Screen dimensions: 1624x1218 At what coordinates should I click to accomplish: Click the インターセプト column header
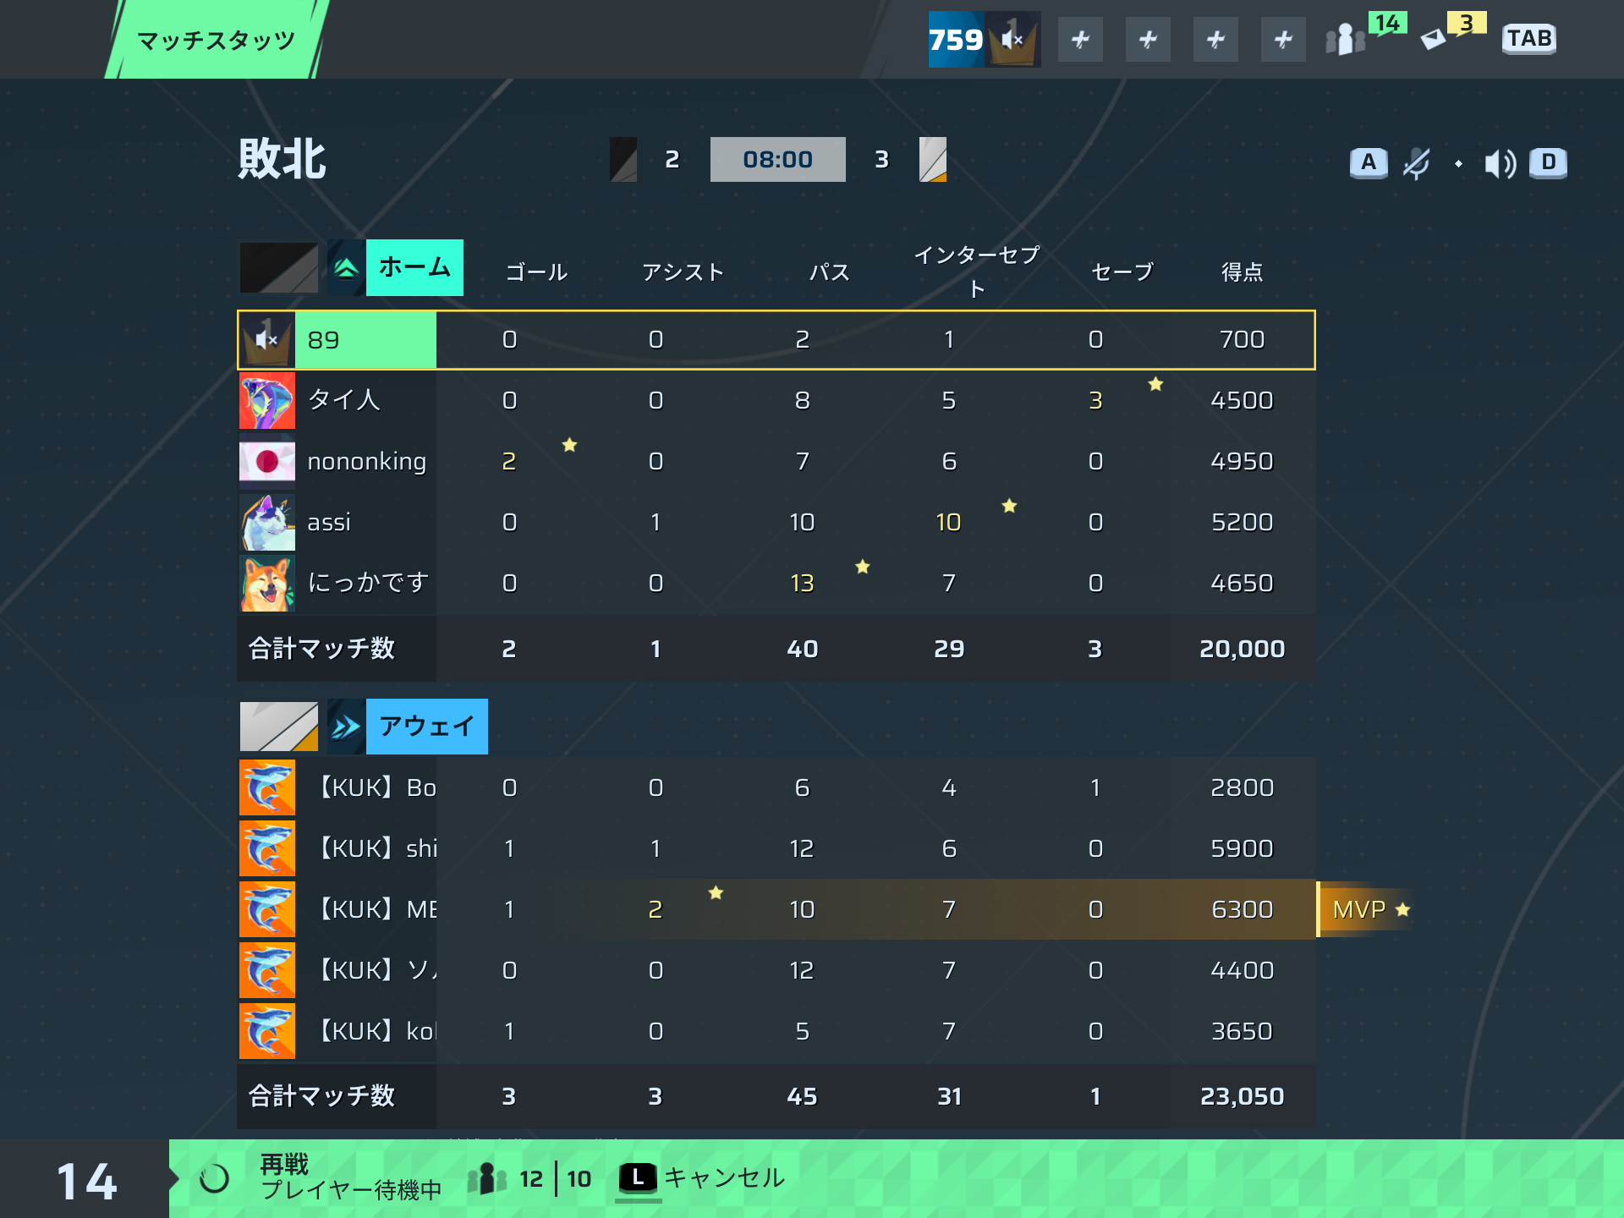[x=977, y=272]
